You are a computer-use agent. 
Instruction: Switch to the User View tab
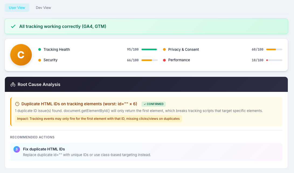point(17,8)
